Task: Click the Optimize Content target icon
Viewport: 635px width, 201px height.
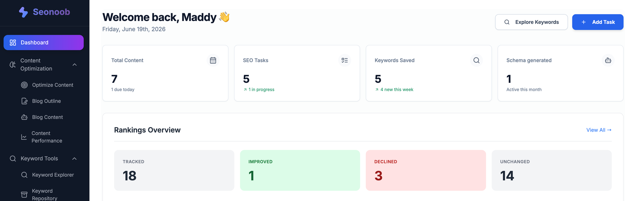Action: (24, 85)
